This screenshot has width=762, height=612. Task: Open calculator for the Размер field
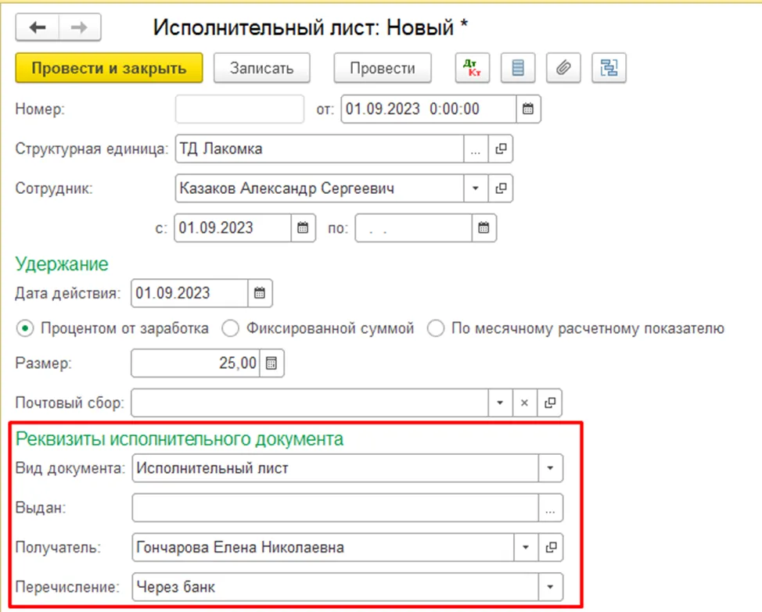click(271, 363)
